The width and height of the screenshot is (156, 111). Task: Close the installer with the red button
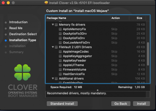coord(3,3)
